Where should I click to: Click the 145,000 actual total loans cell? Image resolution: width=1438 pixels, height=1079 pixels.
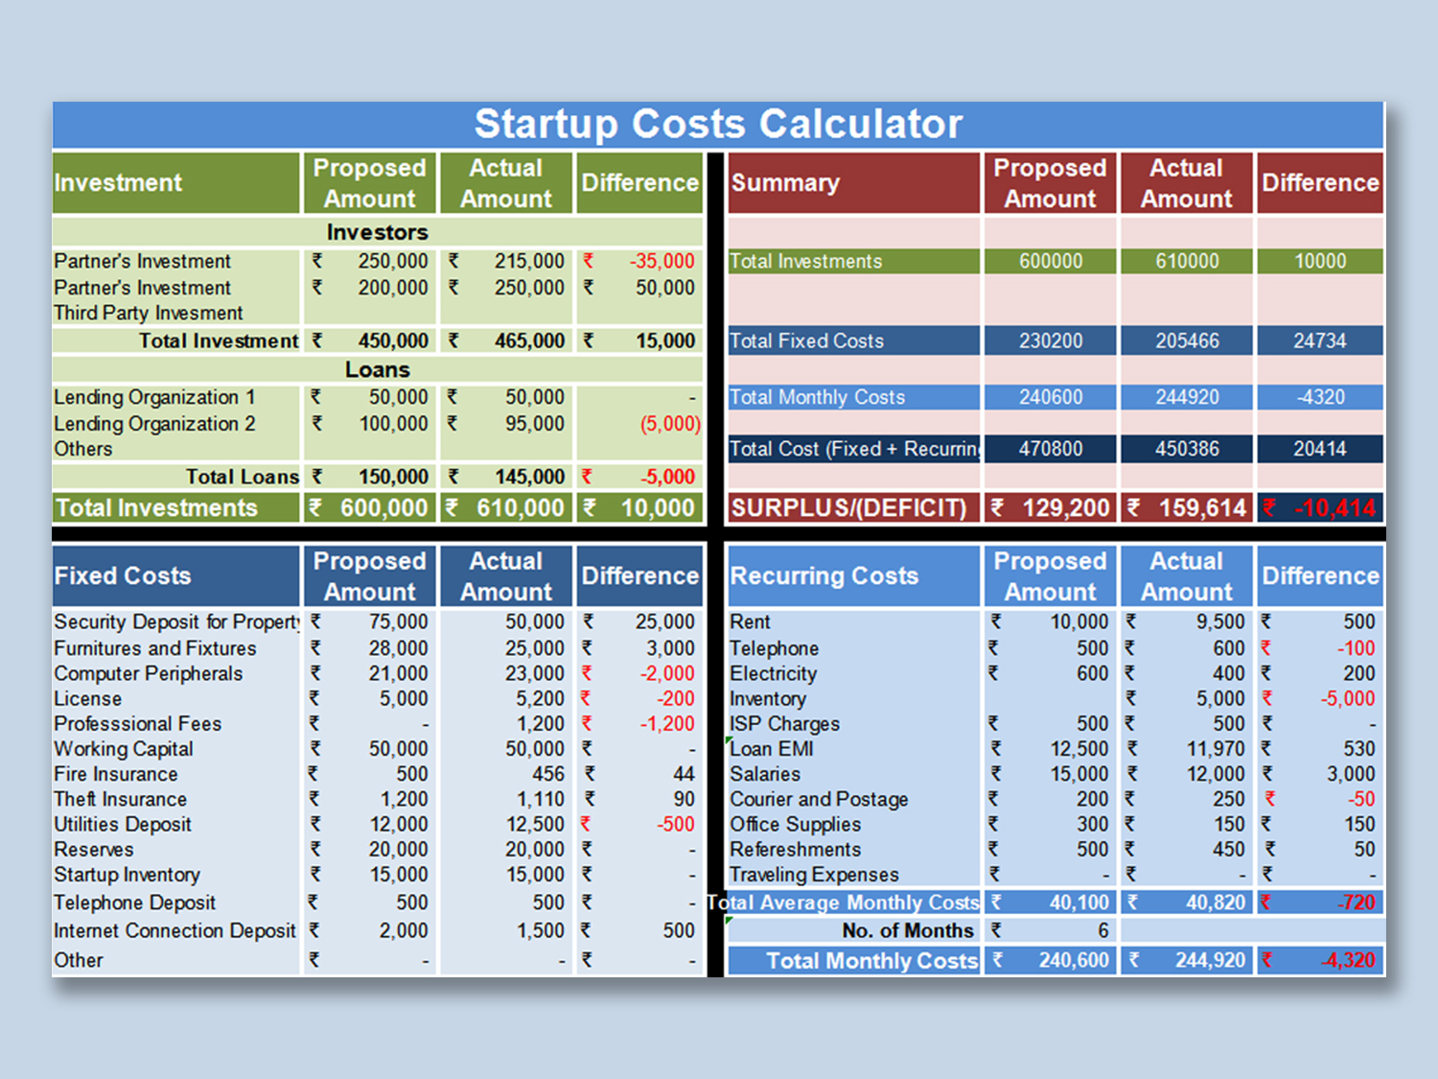click(506, 477)
